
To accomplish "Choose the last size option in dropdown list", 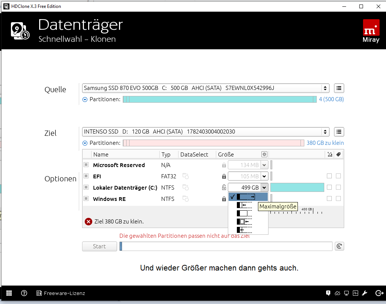I will point(248,230).
